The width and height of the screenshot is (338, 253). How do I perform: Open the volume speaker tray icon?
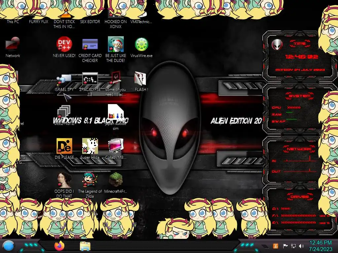point(301,246)
